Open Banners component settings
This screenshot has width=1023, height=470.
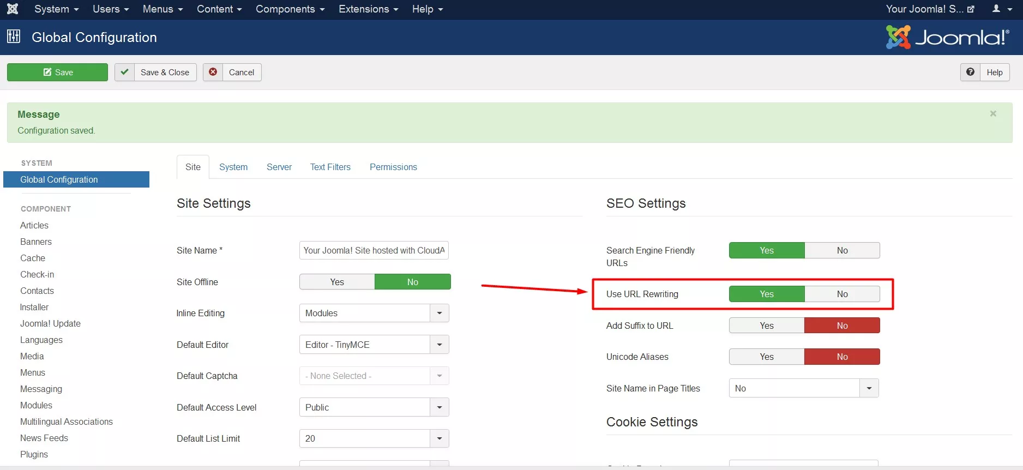click(36, 242)
